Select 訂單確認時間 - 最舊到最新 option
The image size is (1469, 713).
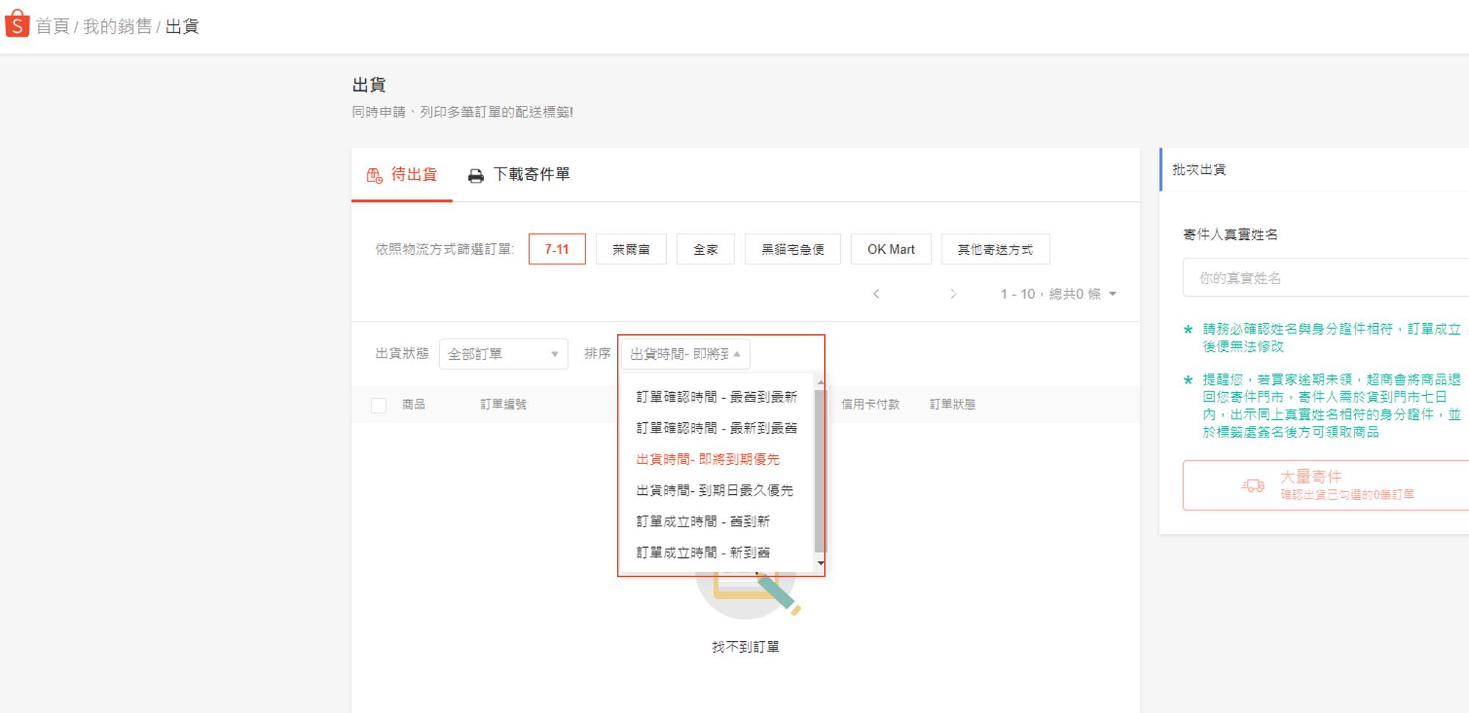[x=716, y=397]
